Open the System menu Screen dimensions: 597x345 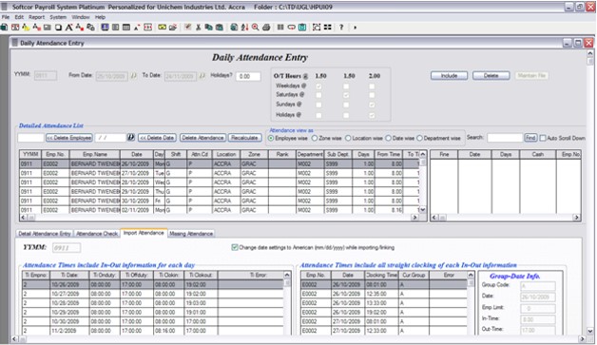point(58,17)
